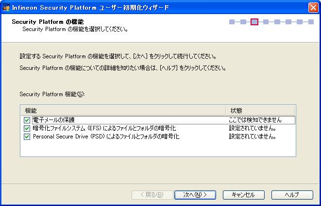Select the 電子メールの保護 row text
This screenshot has width=321, height=206.
[53, 120]
